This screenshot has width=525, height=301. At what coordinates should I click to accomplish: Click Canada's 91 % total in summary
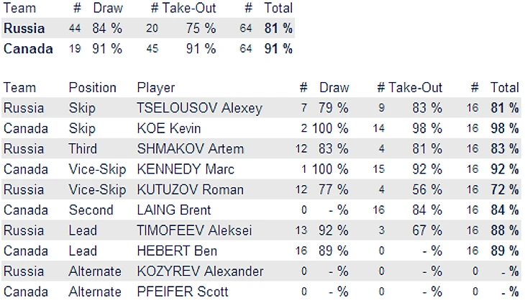pos(278,49)
